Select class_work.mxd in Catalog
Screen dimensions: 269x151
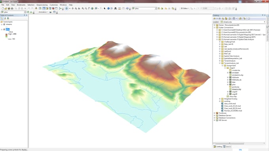(230, 104)
